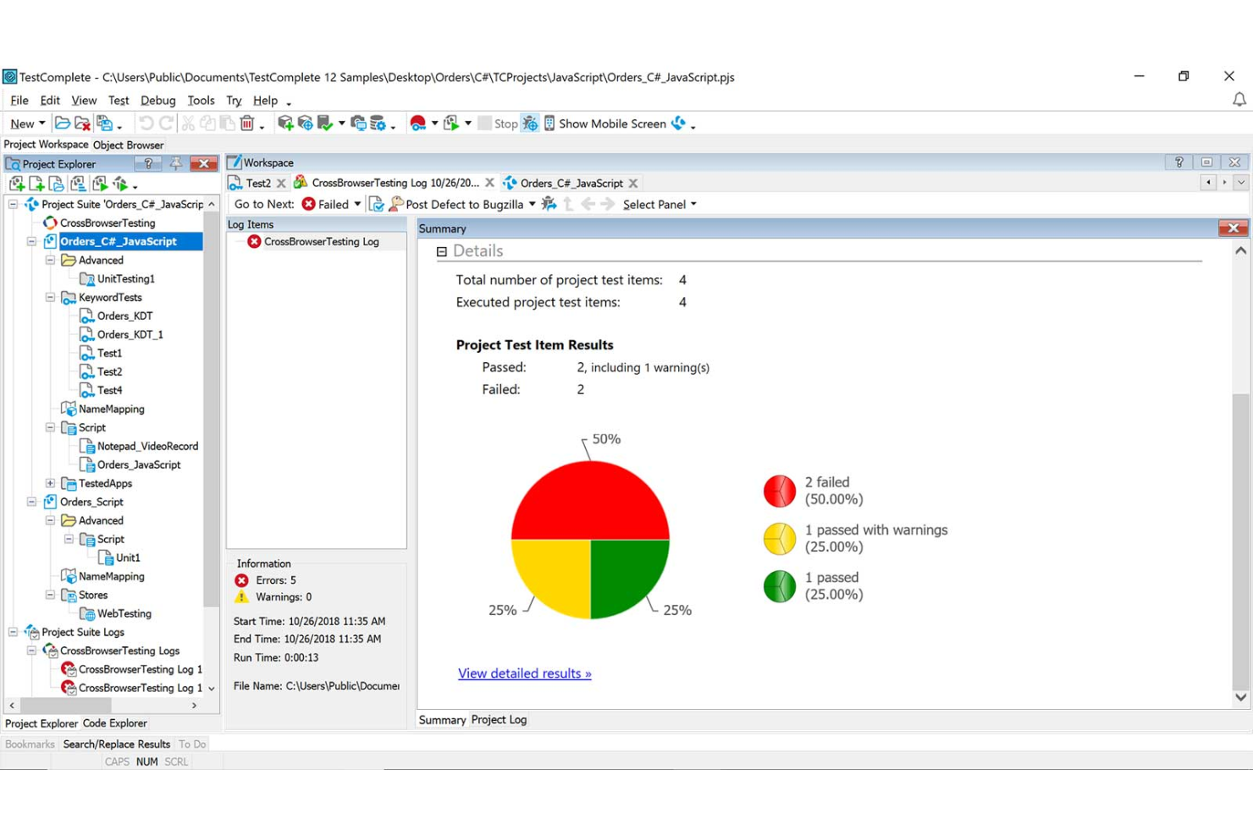This screenshot has width=1253, height=835.
Task: Collapse the Details section in Summary
Action: point(441,251)
